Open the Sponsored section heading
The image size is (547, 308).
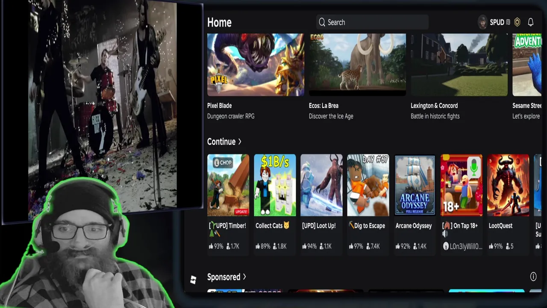coord(224,277)
